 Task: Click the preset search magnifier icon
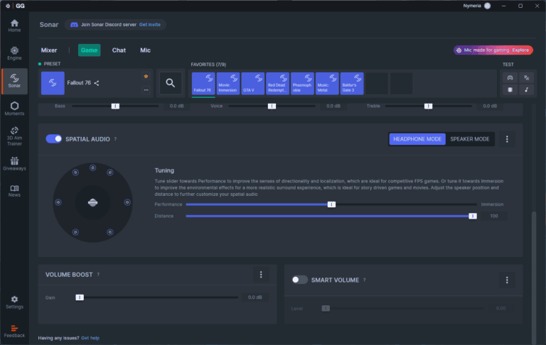tap(170, 83)
